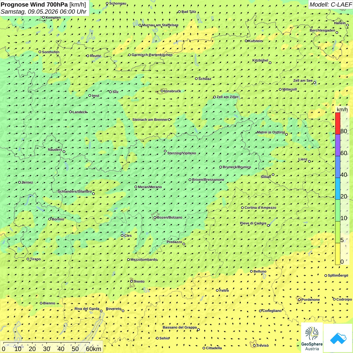Click the GeoSphere Austria logo
The image size is (353, 353).
click(312, 338)
